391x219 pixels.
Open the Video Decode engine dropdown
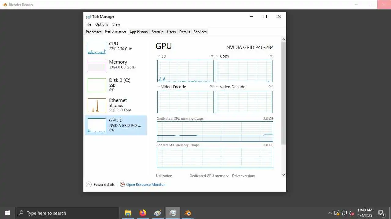pyautogui.click(x=217, y=87)
